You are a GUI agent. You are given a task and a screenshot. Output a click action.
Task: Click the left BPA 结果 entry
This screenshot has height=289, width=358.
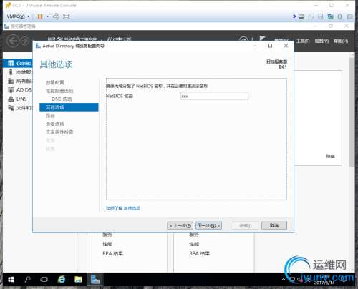coord(112,253)
